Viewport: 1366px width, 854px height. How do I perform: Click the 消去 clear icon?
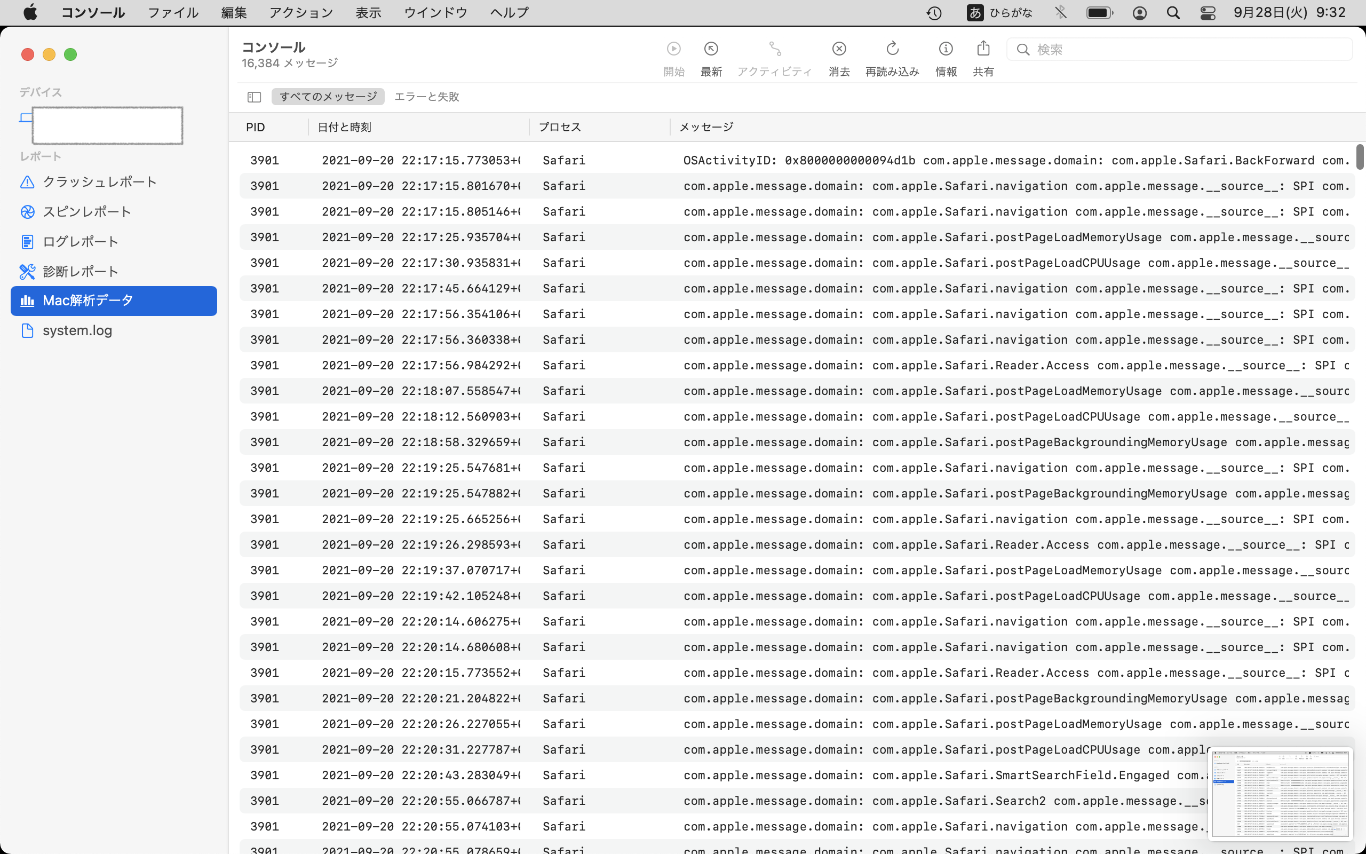pos(839,49)
